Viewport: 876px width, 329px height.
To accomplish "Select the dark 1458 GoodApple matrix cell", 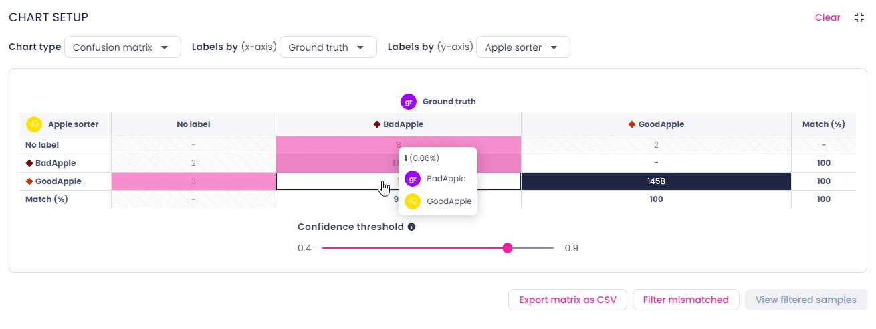I will coord(656,181).
